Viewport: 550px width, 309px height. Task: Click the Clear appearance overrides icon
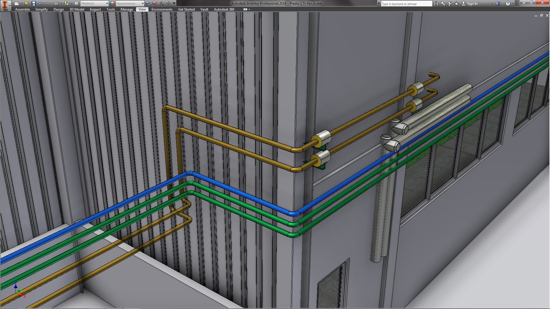155,3
